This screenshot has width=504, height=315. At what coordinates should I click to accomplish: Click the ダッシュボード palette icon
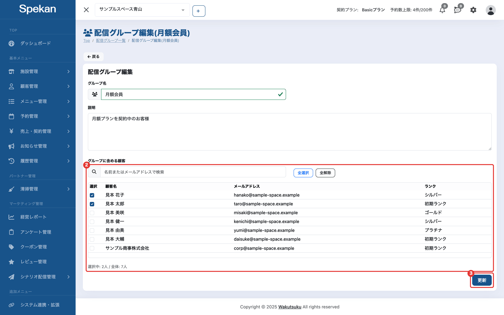11,43
